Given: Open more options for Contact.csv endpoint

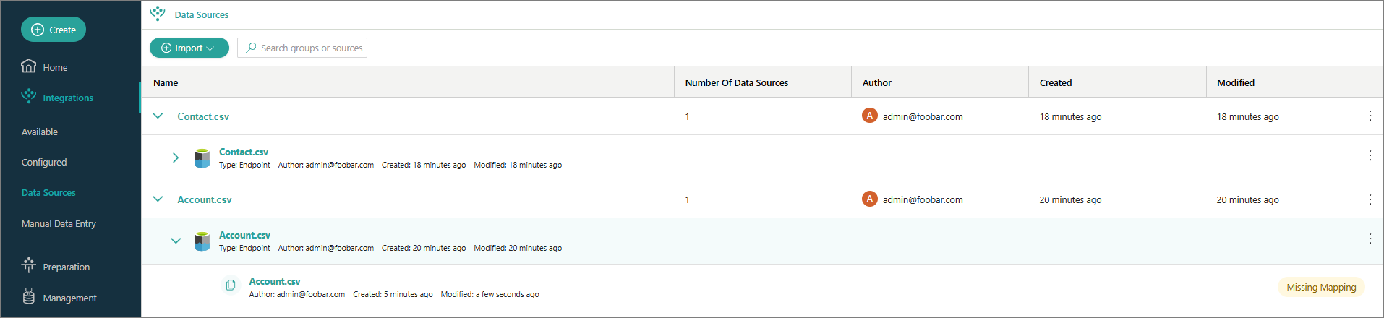Looking at the screenshot, I should pyautogui.click(x=1370, y=155).
